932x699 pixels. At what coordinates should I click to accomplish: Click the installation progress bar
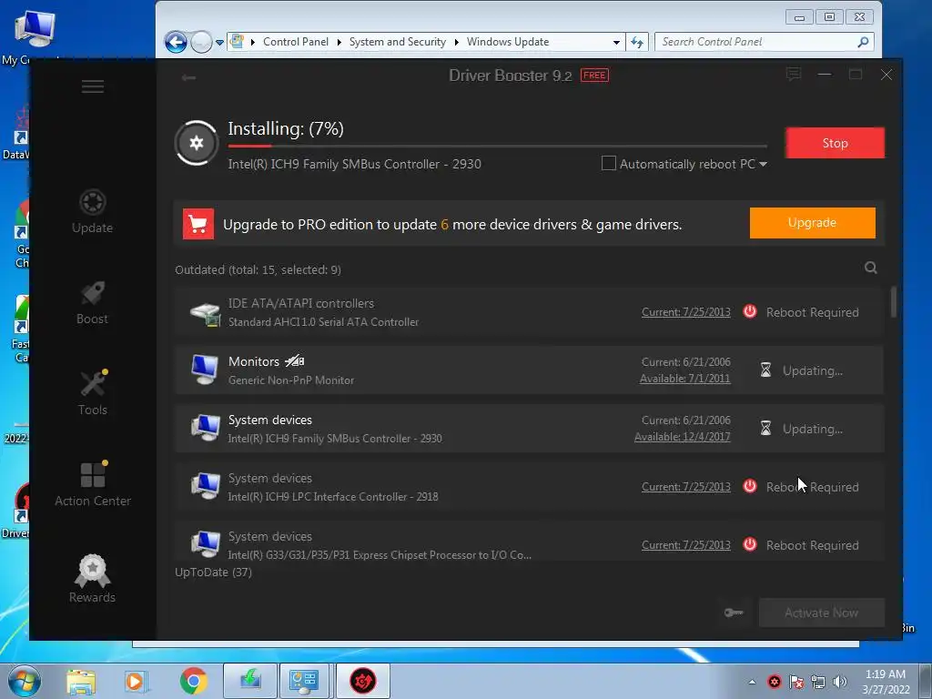click(x=498, y=146)
